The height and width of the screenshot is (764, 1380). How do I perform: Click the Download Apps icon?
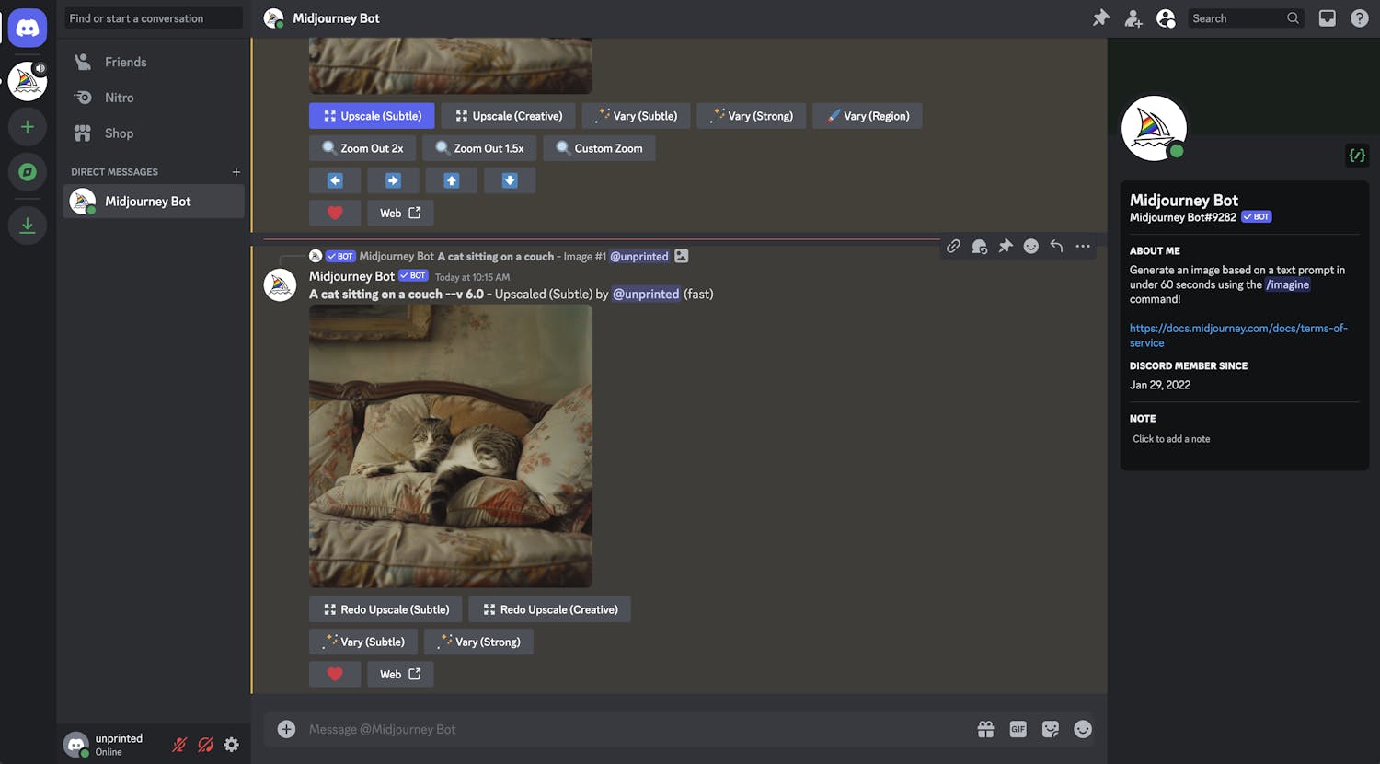click(x=28, y=226)
